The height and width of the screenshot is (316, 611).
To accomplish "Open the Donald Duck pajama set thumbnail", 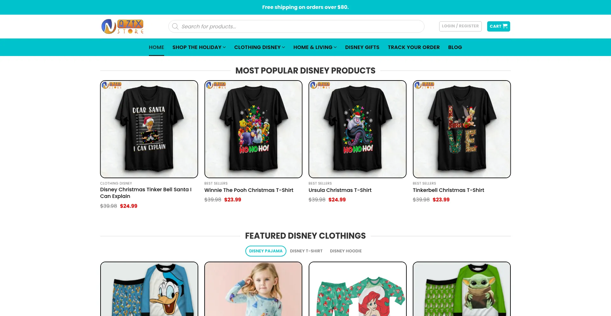I will pos(149,289).
